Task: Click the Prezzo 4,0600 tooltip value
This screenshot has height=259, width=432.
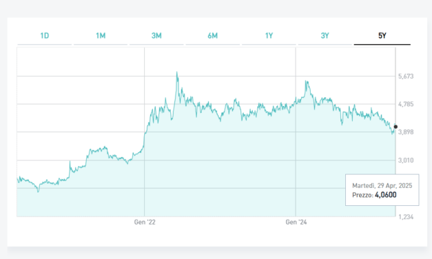Action: point(374,195)
